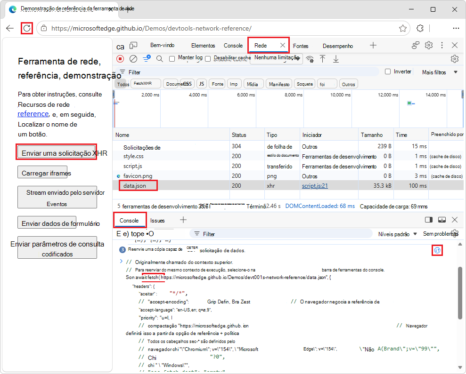Follow the reference link on the page
466x374 pixels.
33,114
